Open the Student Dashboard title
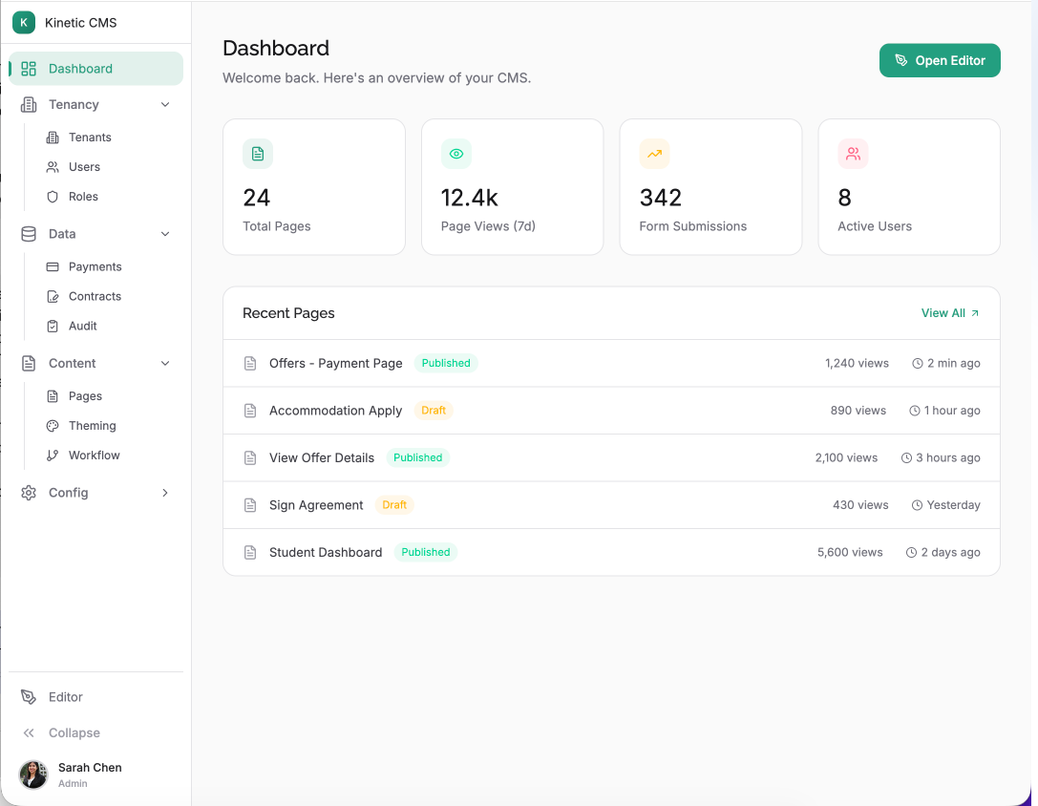The image size is (1038, 806). pyautogui.click(x=326, y=552)
